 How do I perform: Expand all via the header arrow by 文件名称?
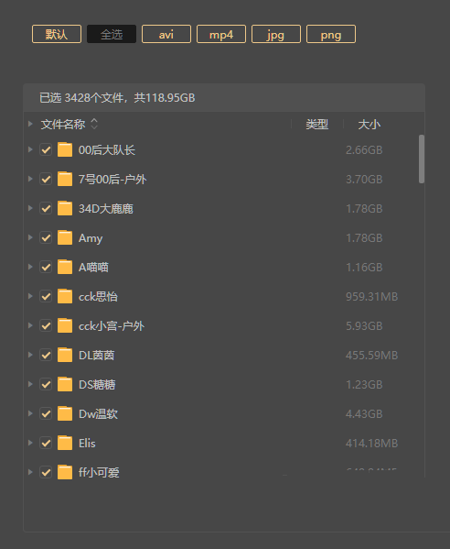(x=30, y=124)
